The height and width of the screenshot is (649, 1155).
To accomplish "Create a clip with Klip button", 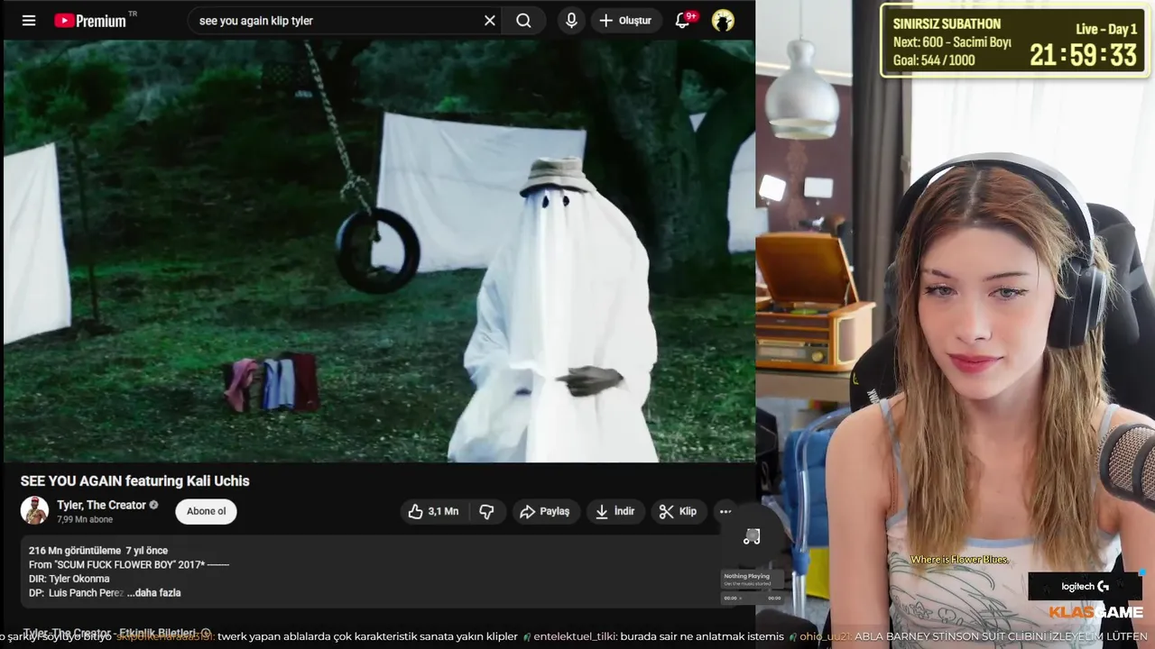I will [x=678, y=511].
